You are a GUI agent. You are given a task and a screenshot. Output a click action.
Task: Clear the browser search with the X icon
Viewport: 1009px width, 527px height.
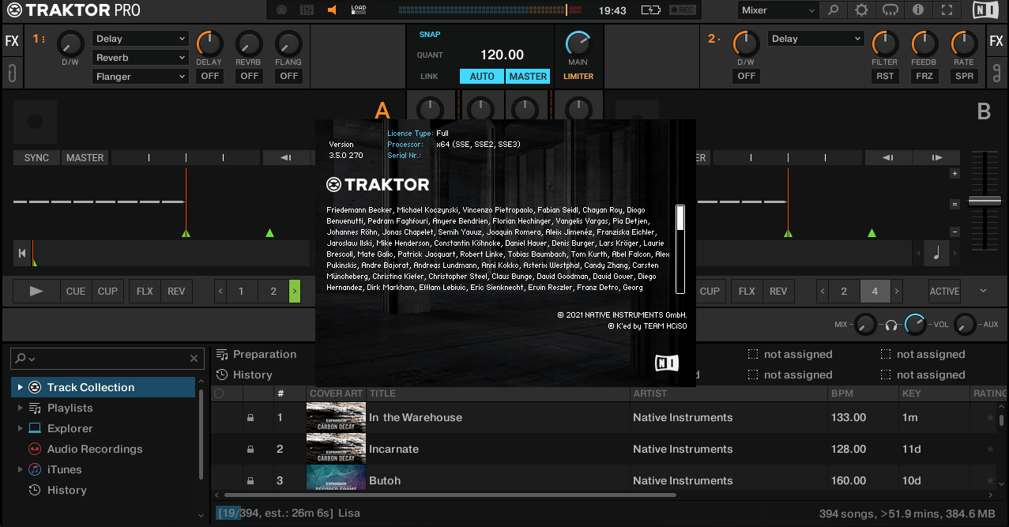tap(194, 359)
